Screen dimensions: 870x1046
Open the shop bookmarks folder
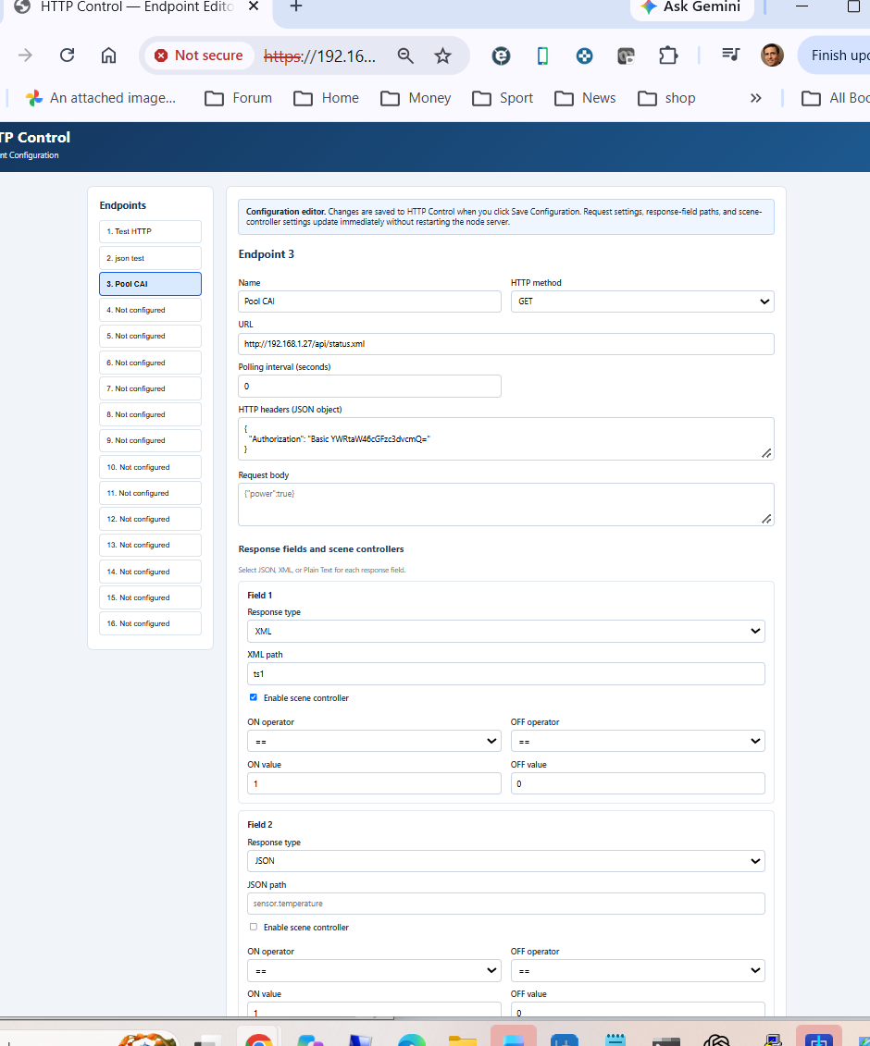pos(667,98)
